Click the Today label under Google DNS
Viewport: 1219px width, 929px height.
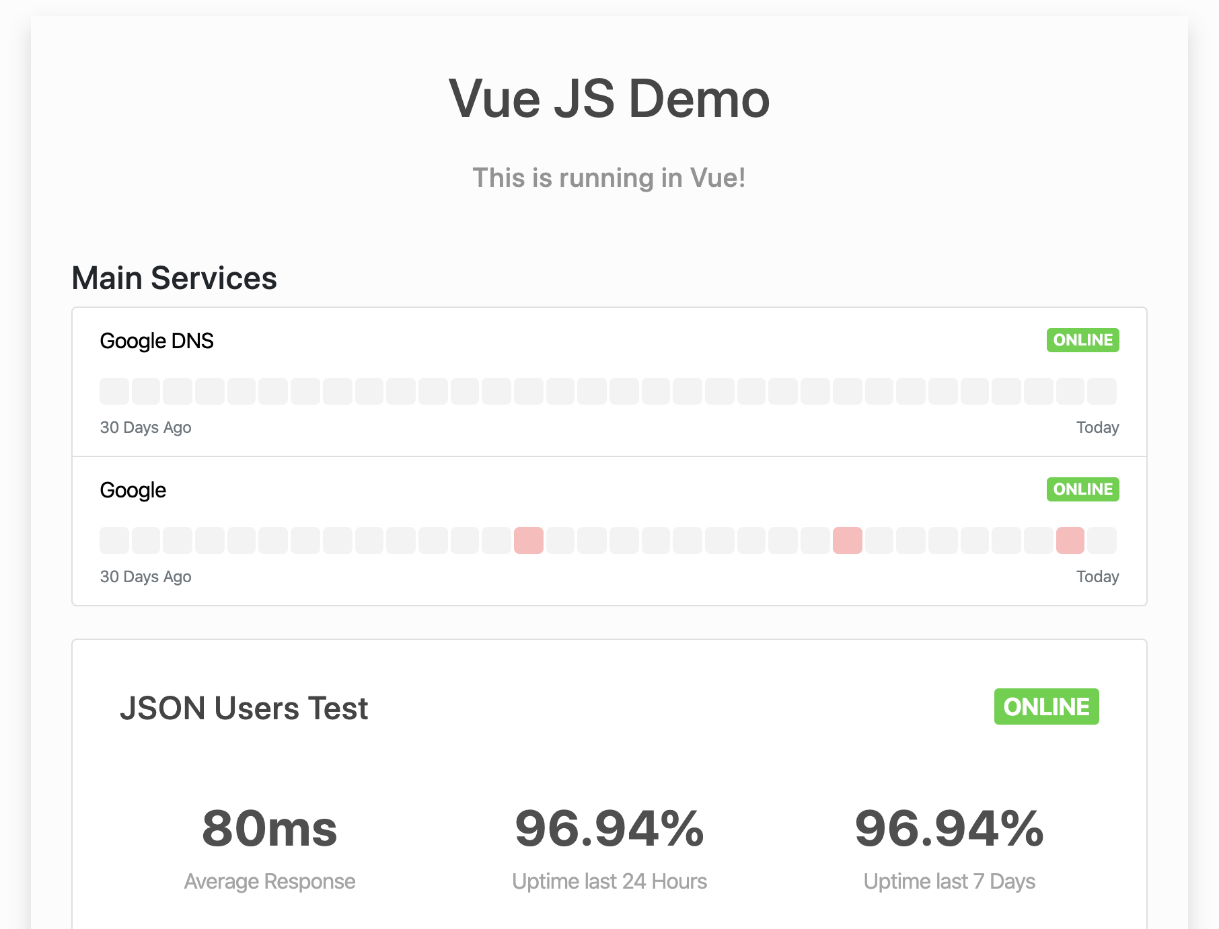click(1098, 427)
